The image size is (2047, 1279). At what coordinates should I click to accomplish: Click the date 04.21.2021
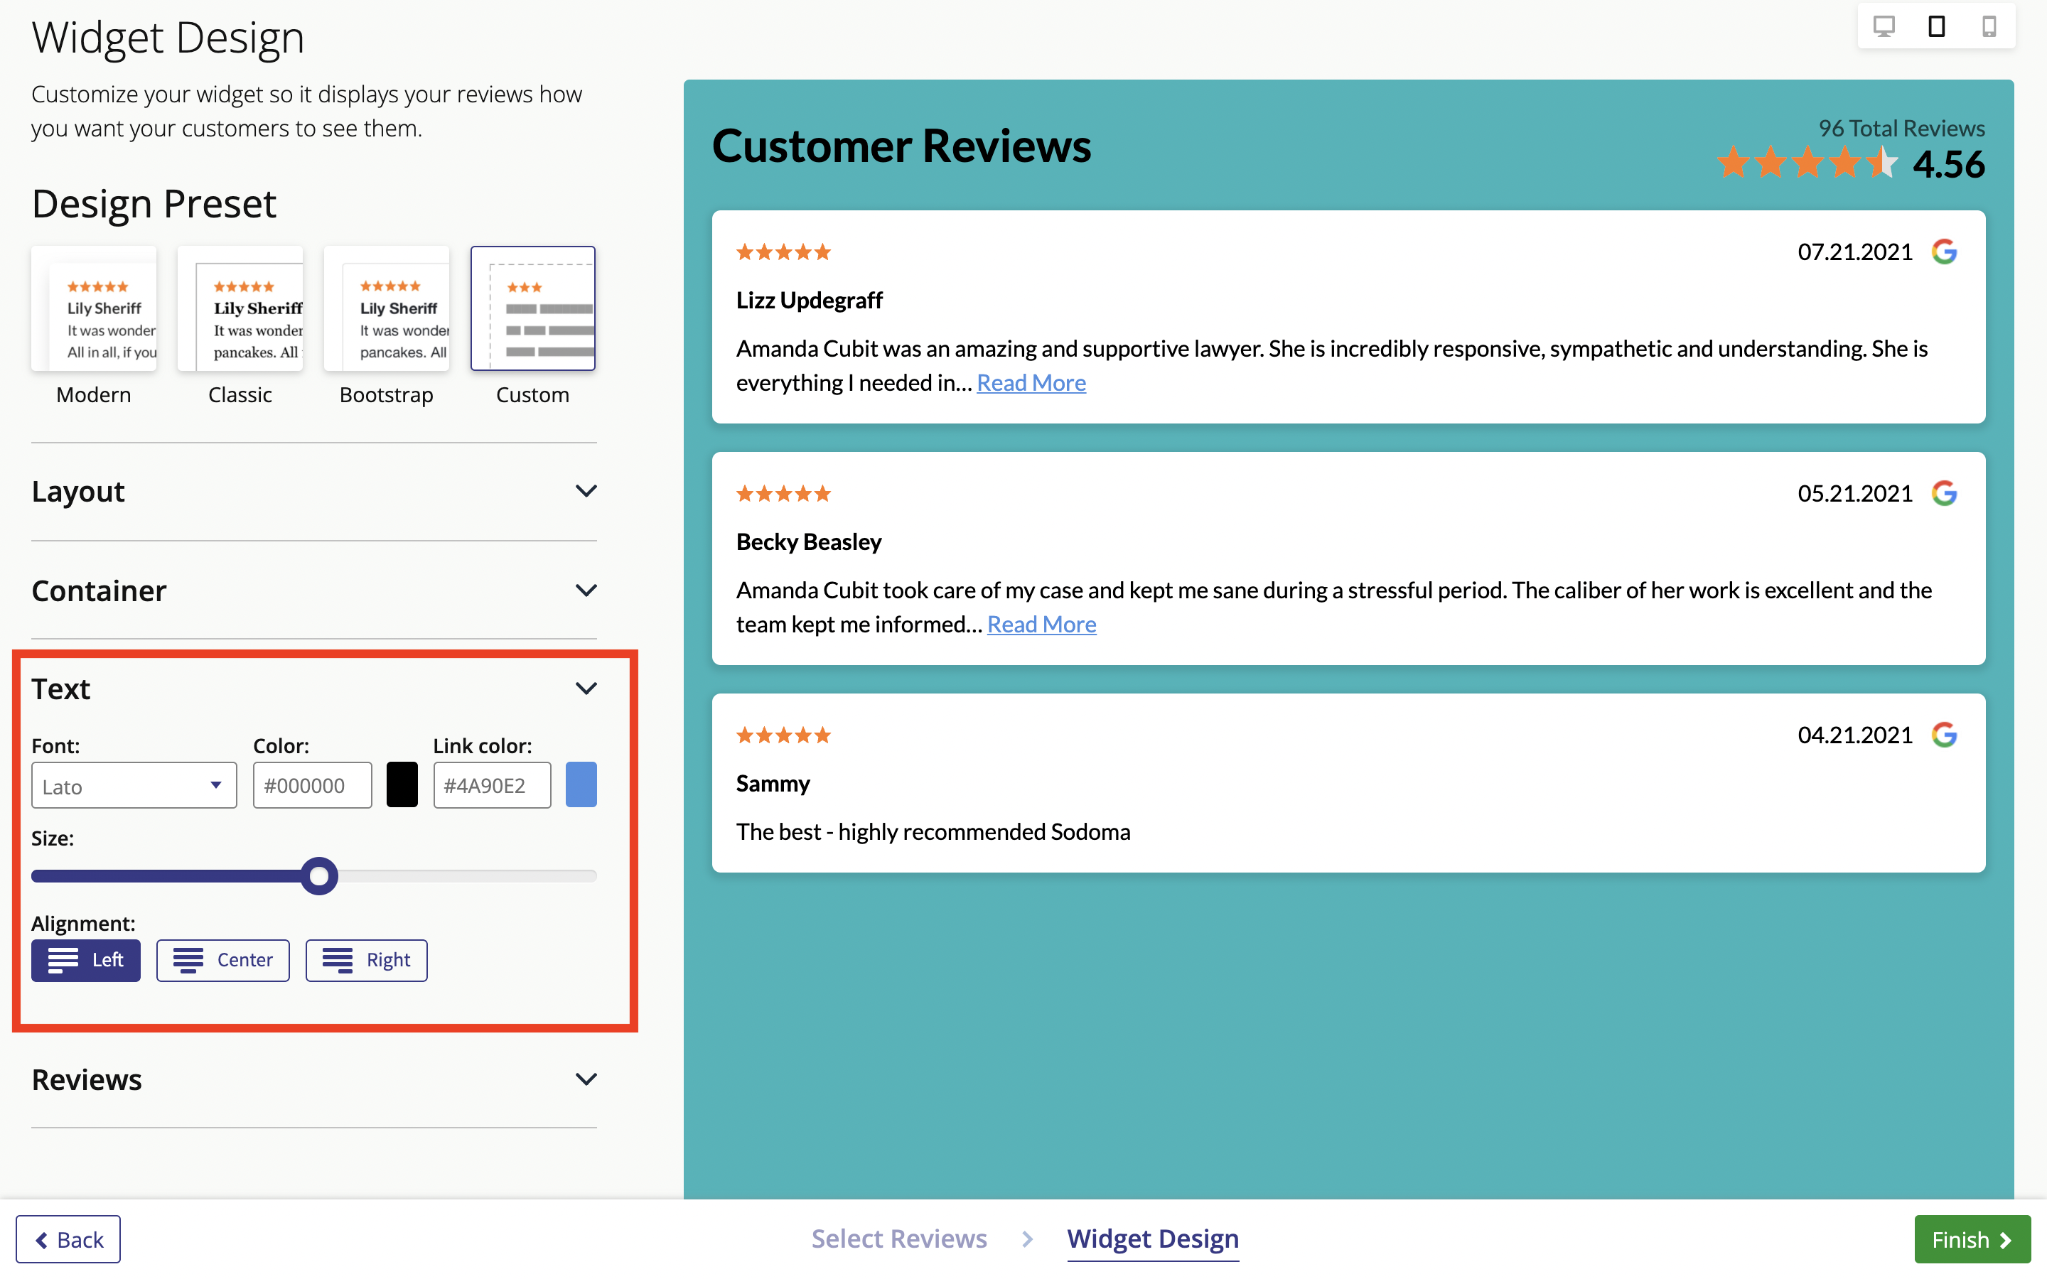pyautogui.click(x=1855, y=735)
